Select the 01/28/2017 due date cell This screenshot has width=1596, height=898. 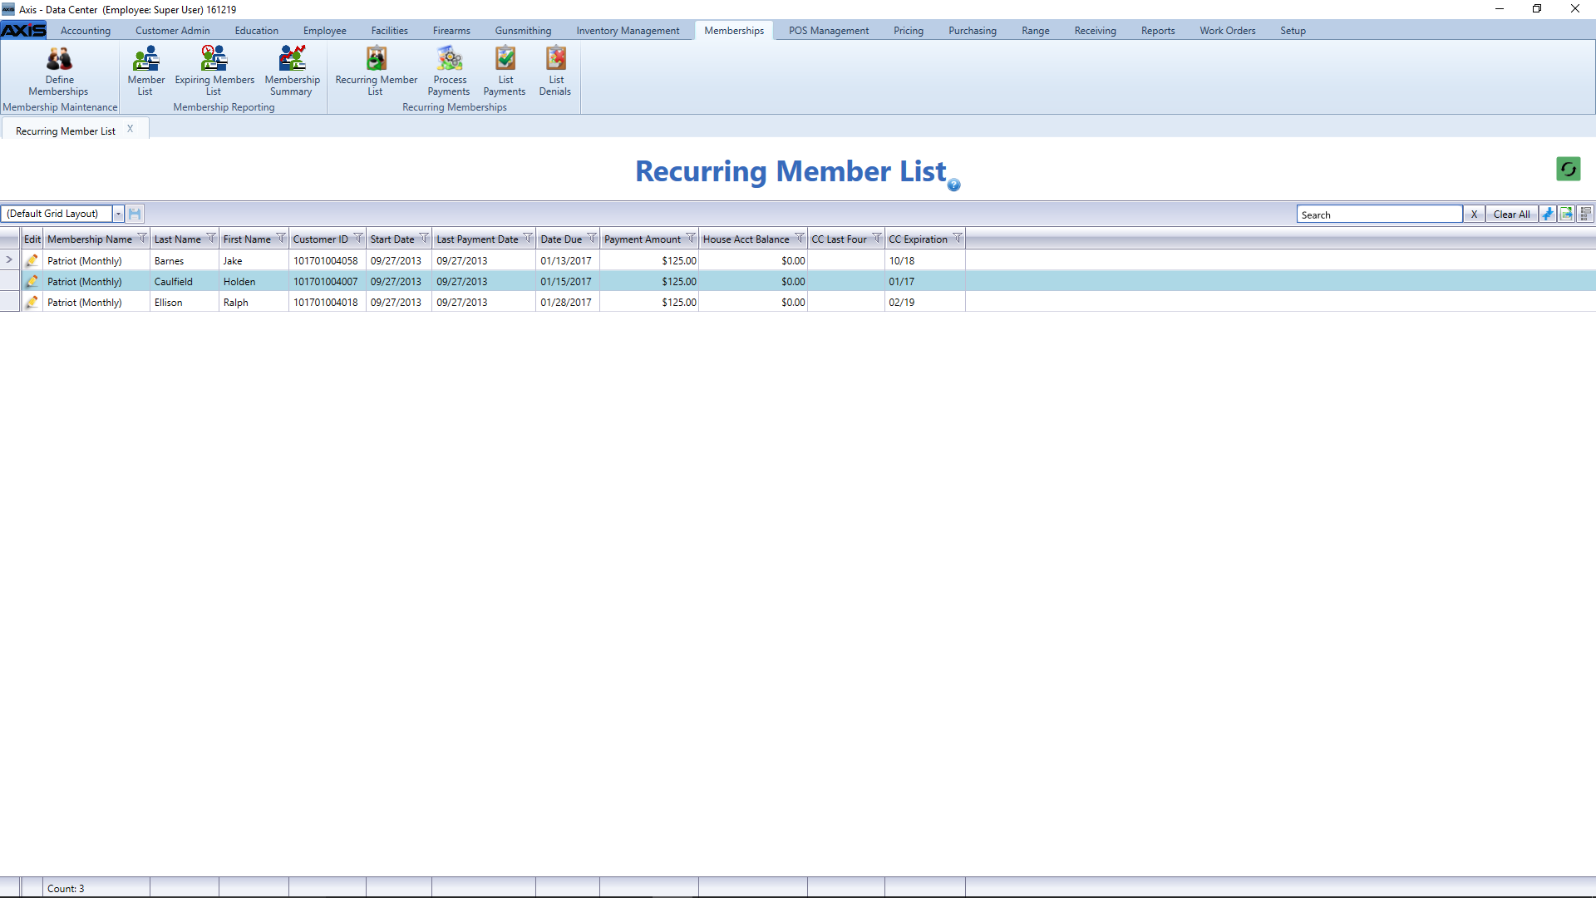(567, 302)
